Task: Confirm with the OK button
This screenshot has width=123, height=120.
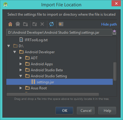Action: tap(64, 110)
